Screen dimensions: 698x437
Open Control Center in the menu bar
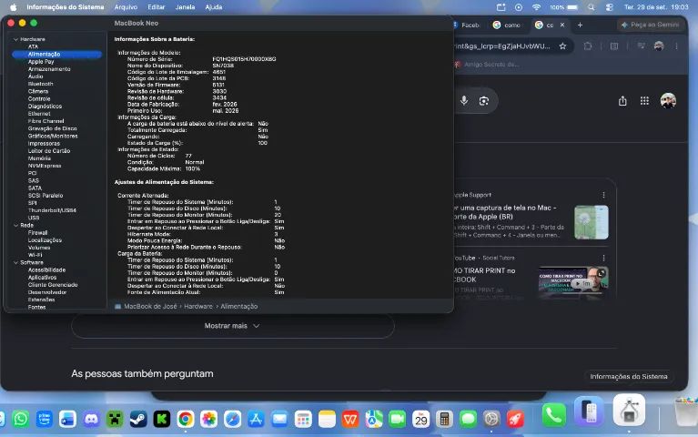coord(610,7)
